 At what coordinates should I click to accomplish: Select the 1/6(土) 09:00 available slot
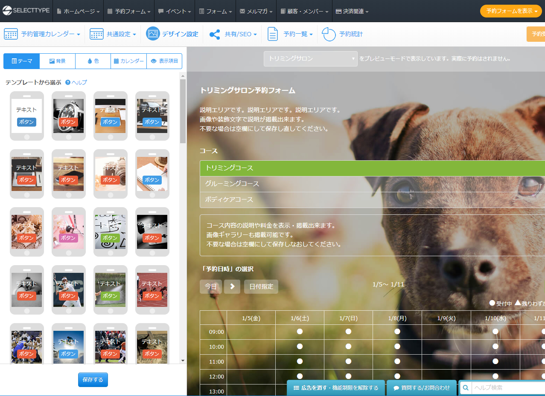click(300, 332)
